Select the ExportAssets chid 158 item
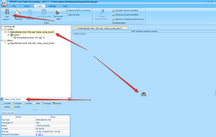The width and height of the screenshot is (216, 137). 32,43
